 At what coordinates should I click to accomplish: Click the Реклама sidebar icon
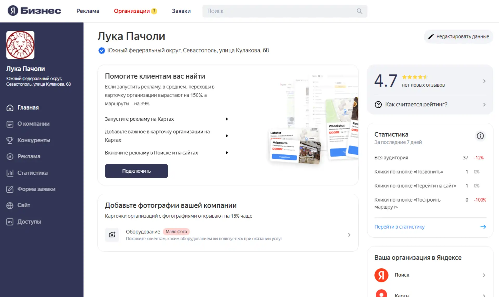coord(10,157)
